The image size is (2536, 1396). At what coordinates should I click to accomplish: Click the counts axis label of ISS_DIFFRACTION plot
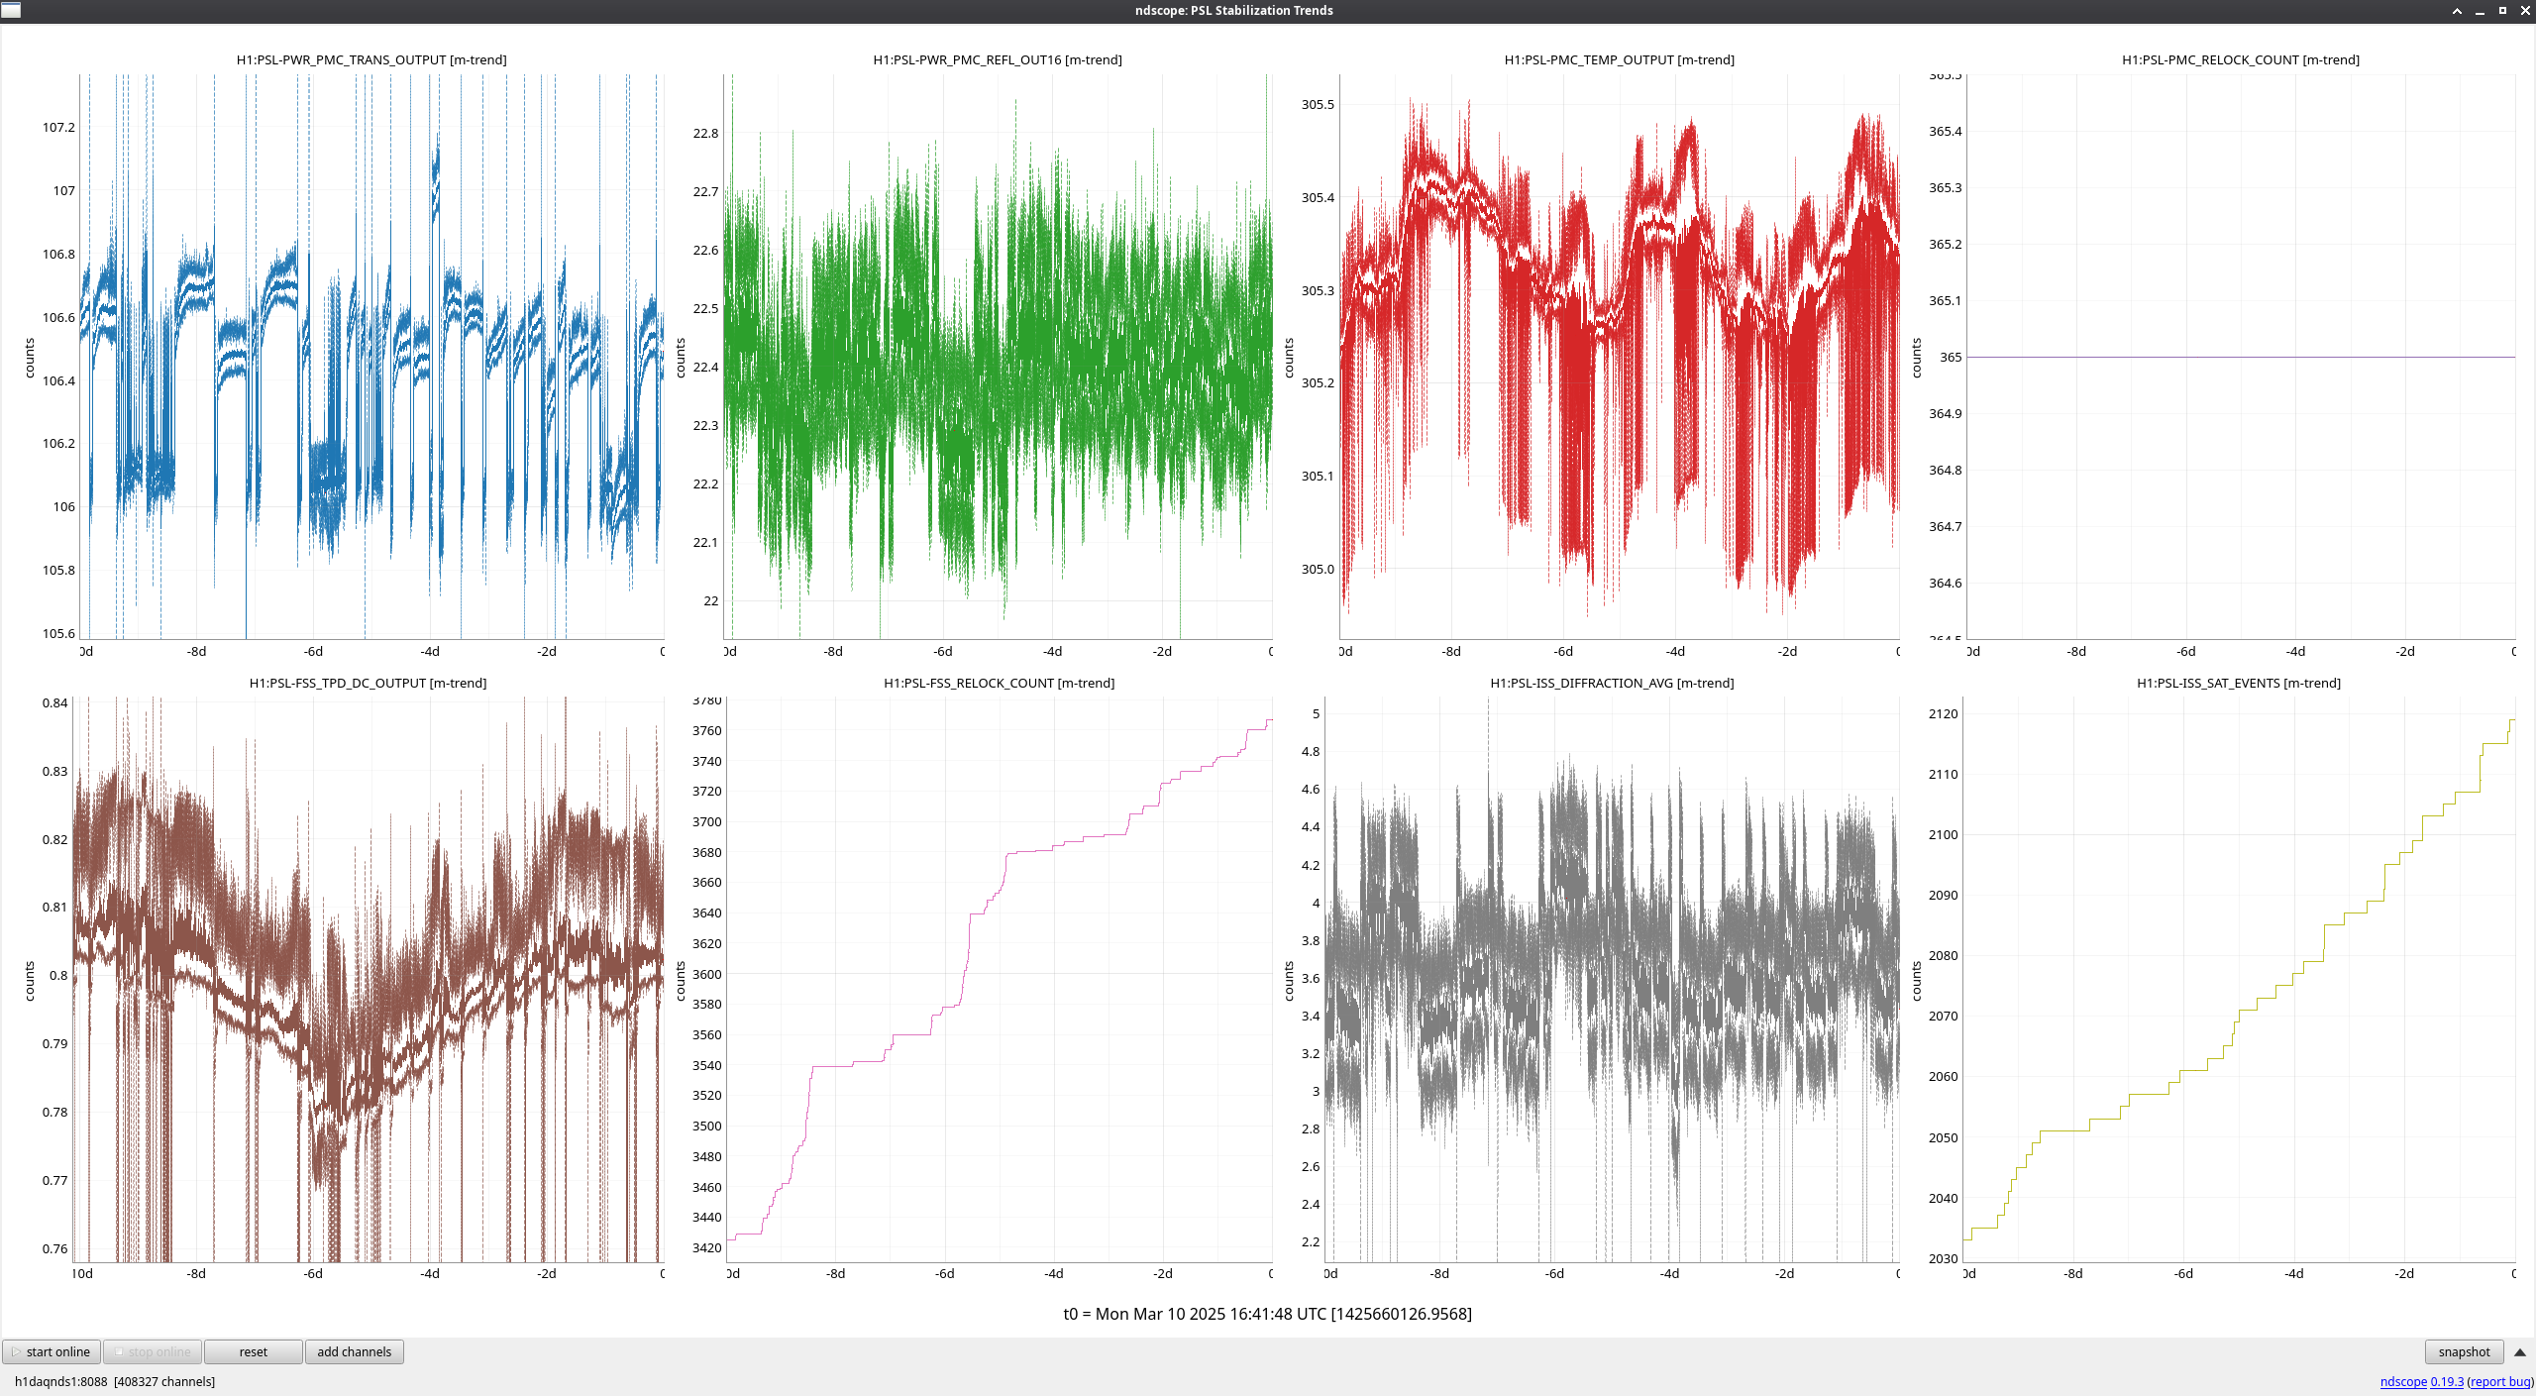coord(1289,981)
